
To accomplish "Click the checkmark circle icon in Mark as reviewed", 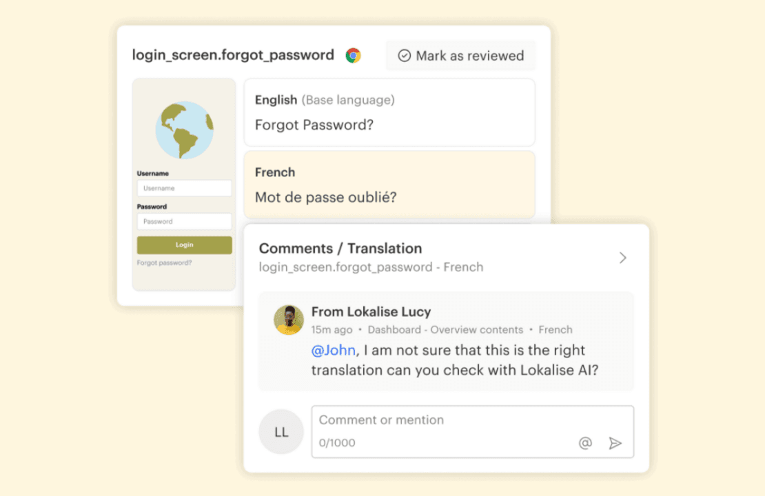I will [404, 56].
